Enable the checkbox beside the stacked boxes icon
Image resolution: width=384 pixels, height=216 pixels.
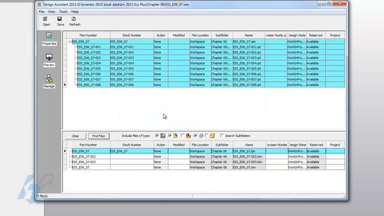click(x=182, y=136)
